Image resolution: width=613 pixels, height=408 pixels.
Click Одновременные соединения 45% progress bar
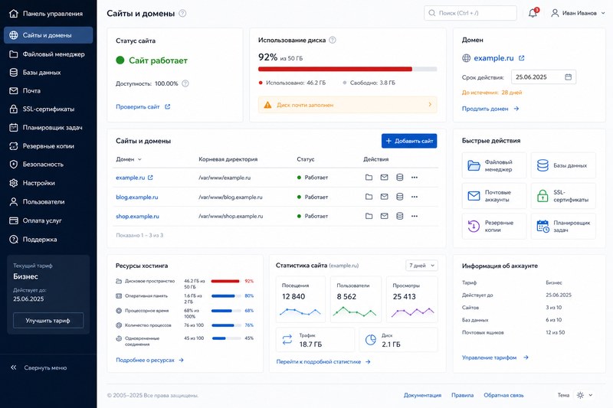click(x=226, y=338)
